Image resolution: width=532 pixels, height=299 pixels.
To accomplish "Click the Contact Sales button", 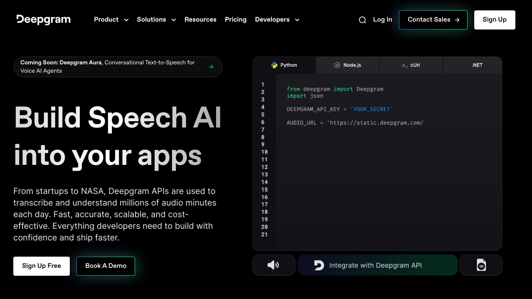I will 433,20.
